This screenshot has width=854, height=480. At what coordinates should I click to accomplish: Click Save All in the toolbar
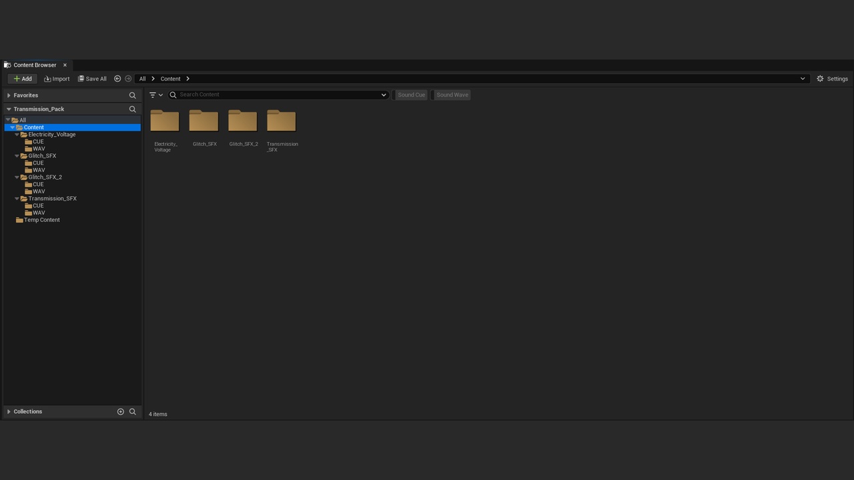(x=92, y=79)
